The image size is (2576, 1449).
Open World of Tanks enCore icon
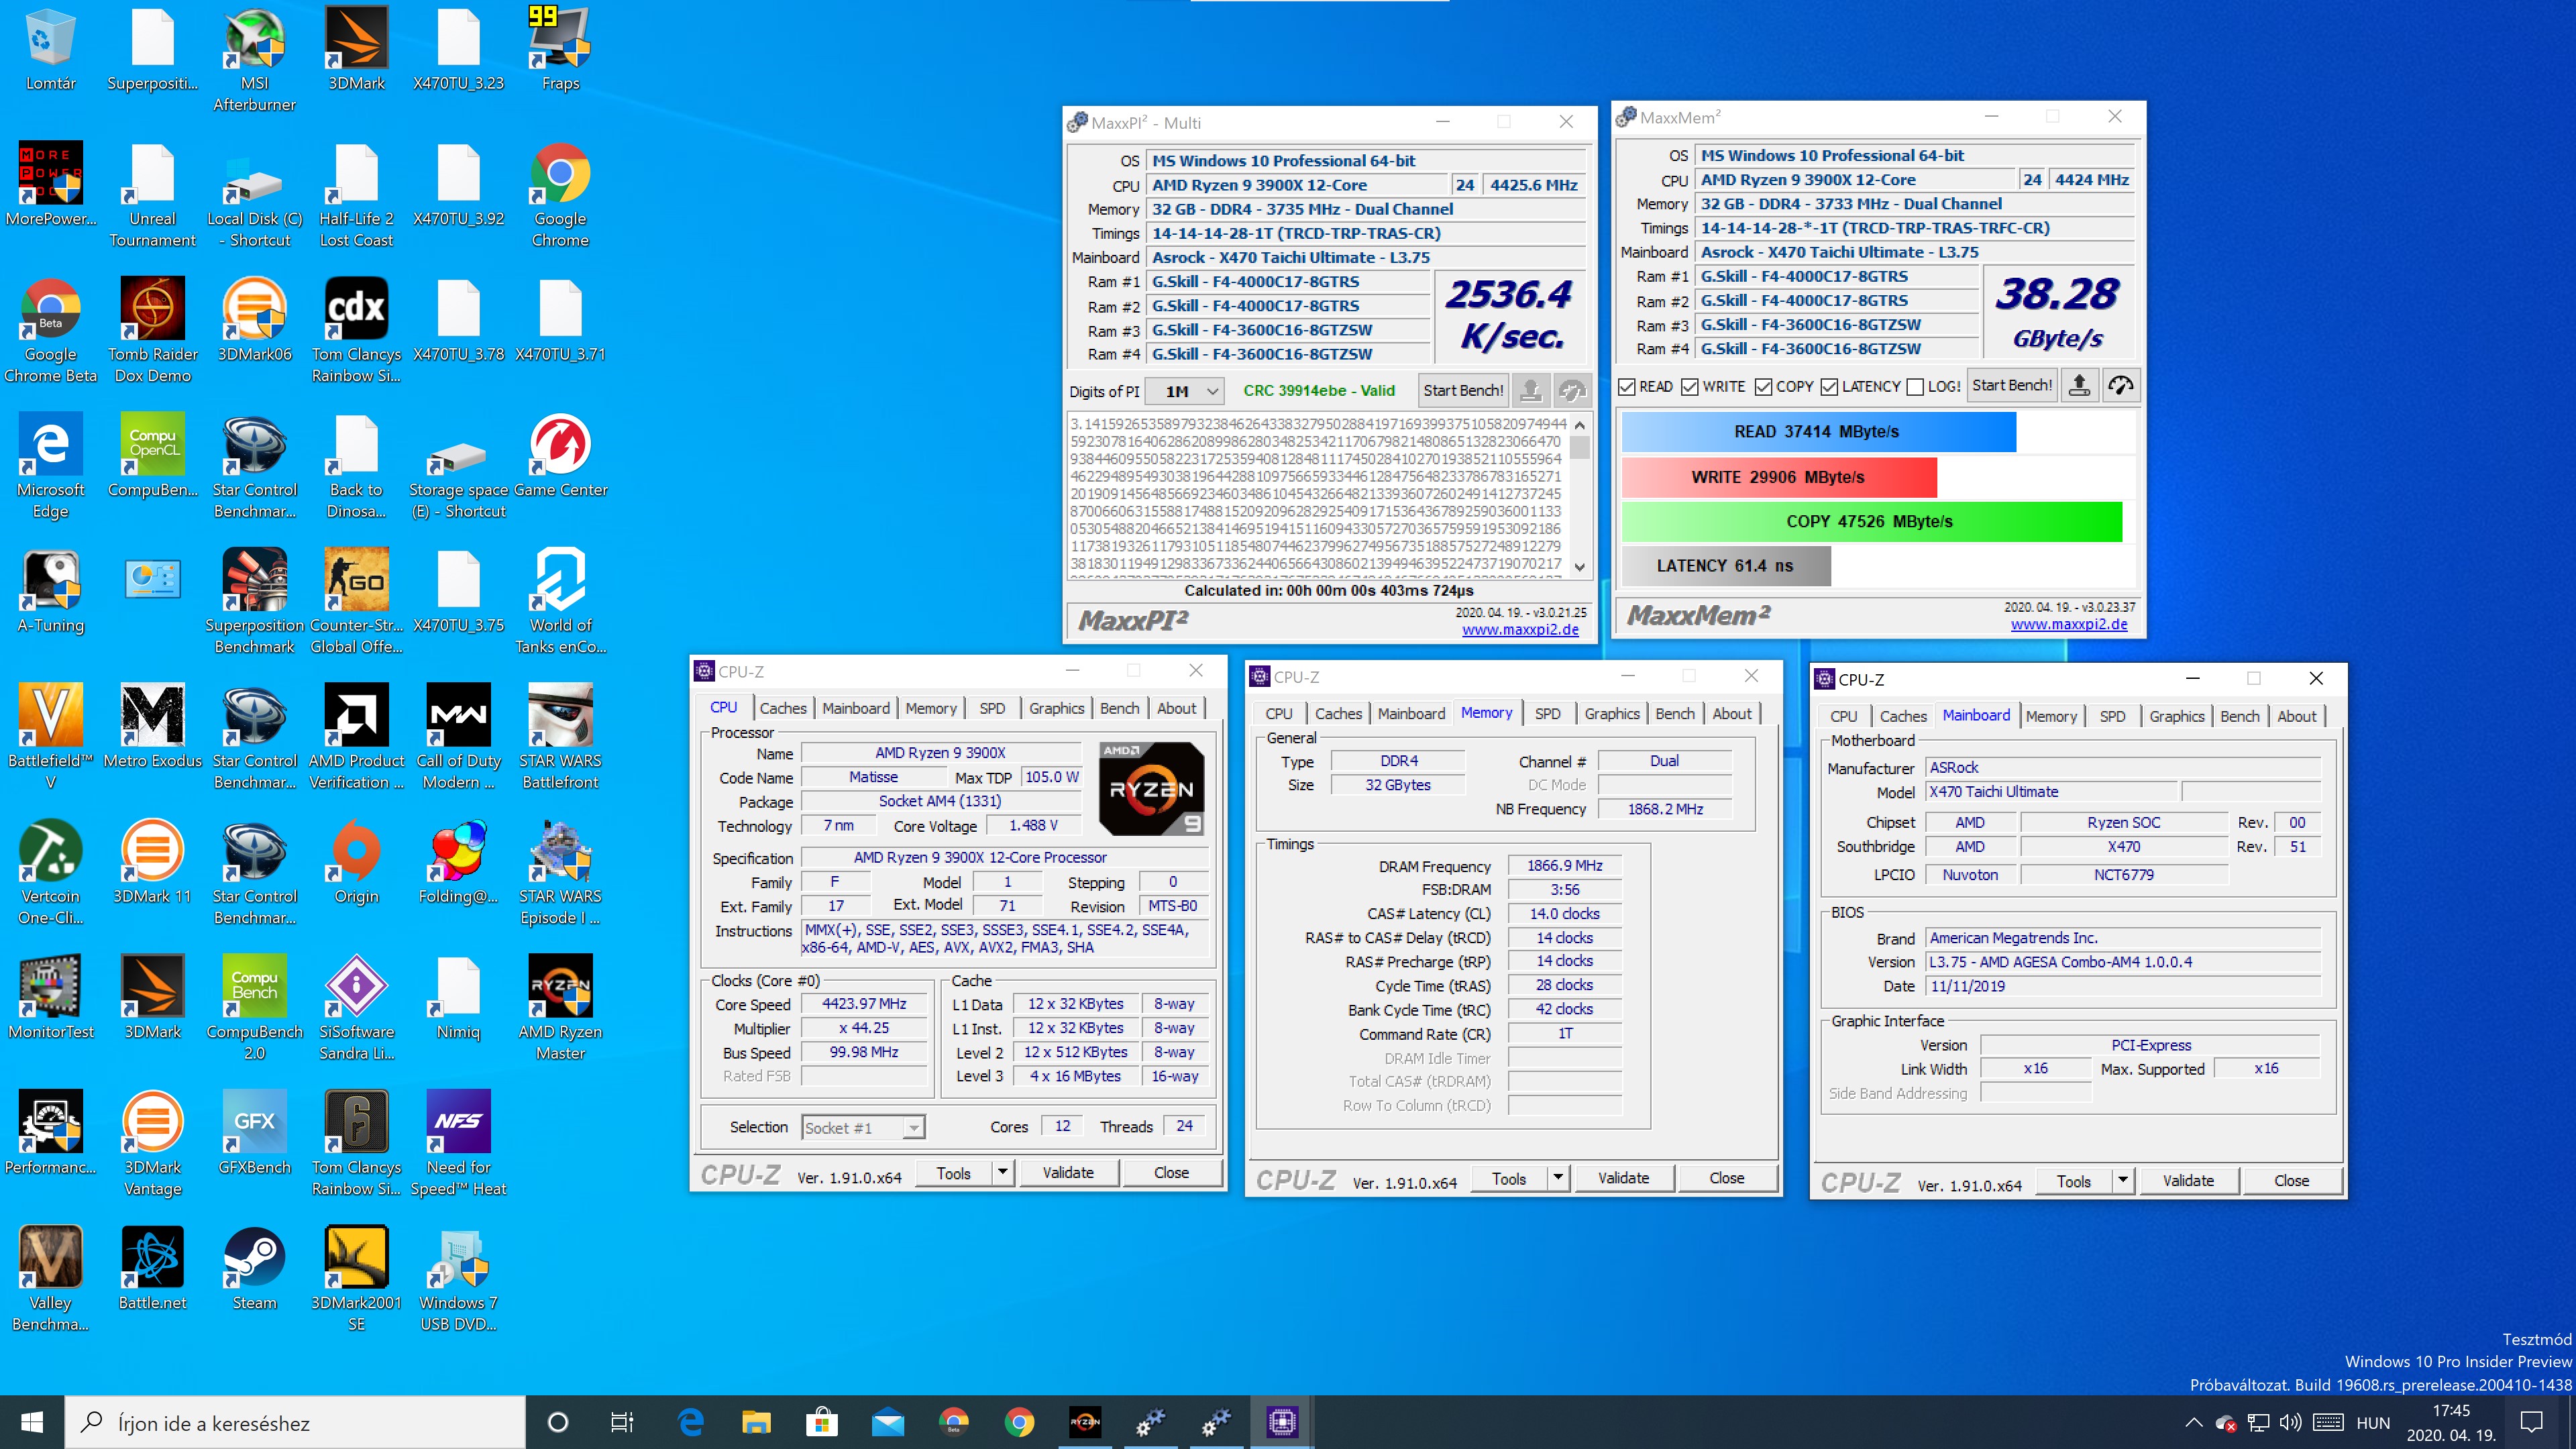pyautogui.click(x=560, y=602)
